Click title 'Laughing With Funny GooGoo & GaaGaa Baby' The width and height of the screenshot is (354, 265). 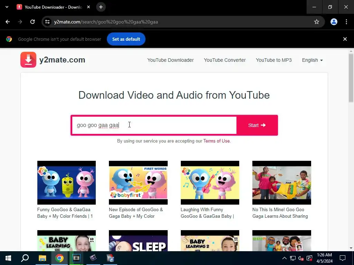(x=207, y=213)
